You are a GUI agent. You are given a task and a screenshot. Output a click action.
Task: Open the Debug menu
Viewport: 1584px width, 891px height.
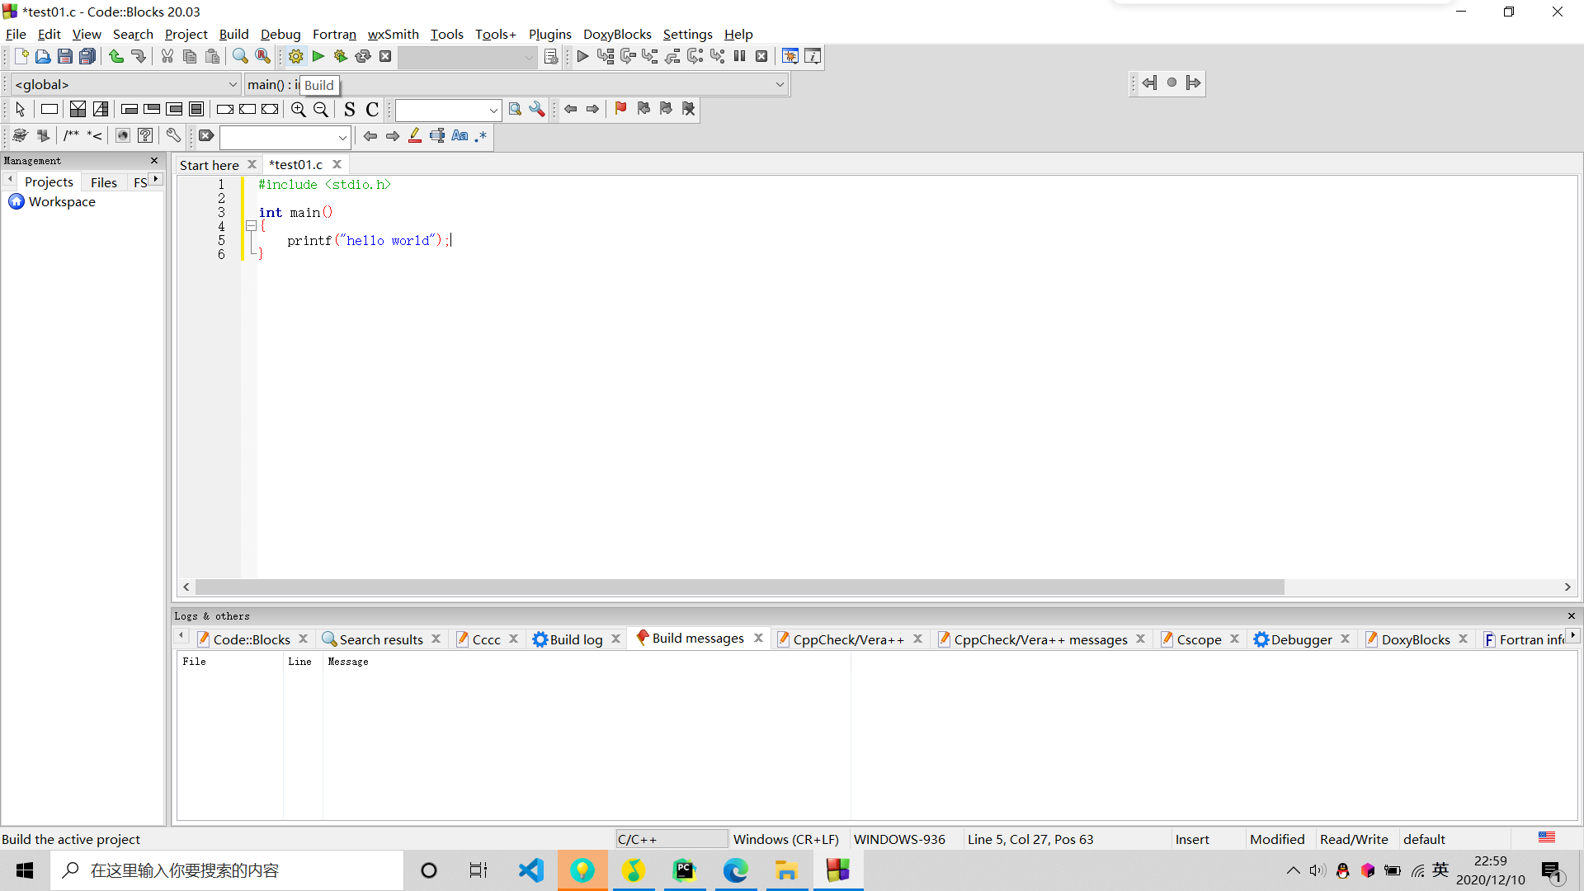(280, 34)
